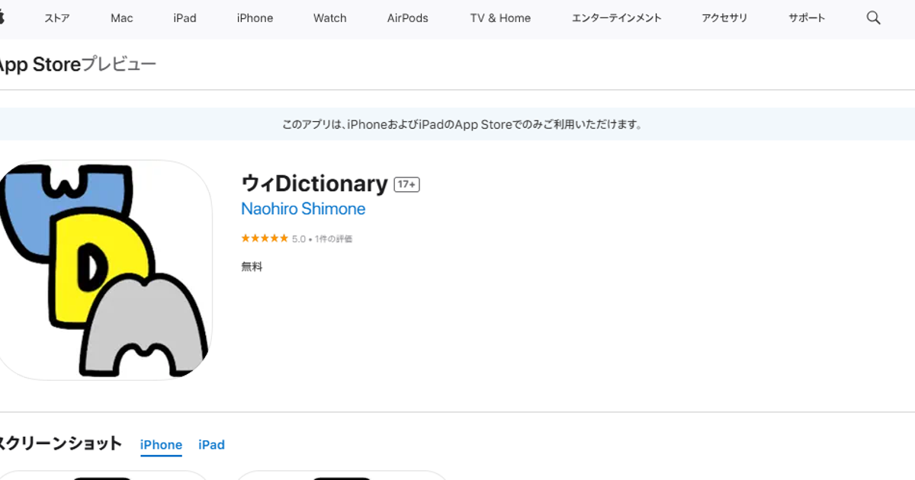Viewport: 915px width, 480px height.
Task: Click the 1件の評価 rating count
Action: (333, 238)
